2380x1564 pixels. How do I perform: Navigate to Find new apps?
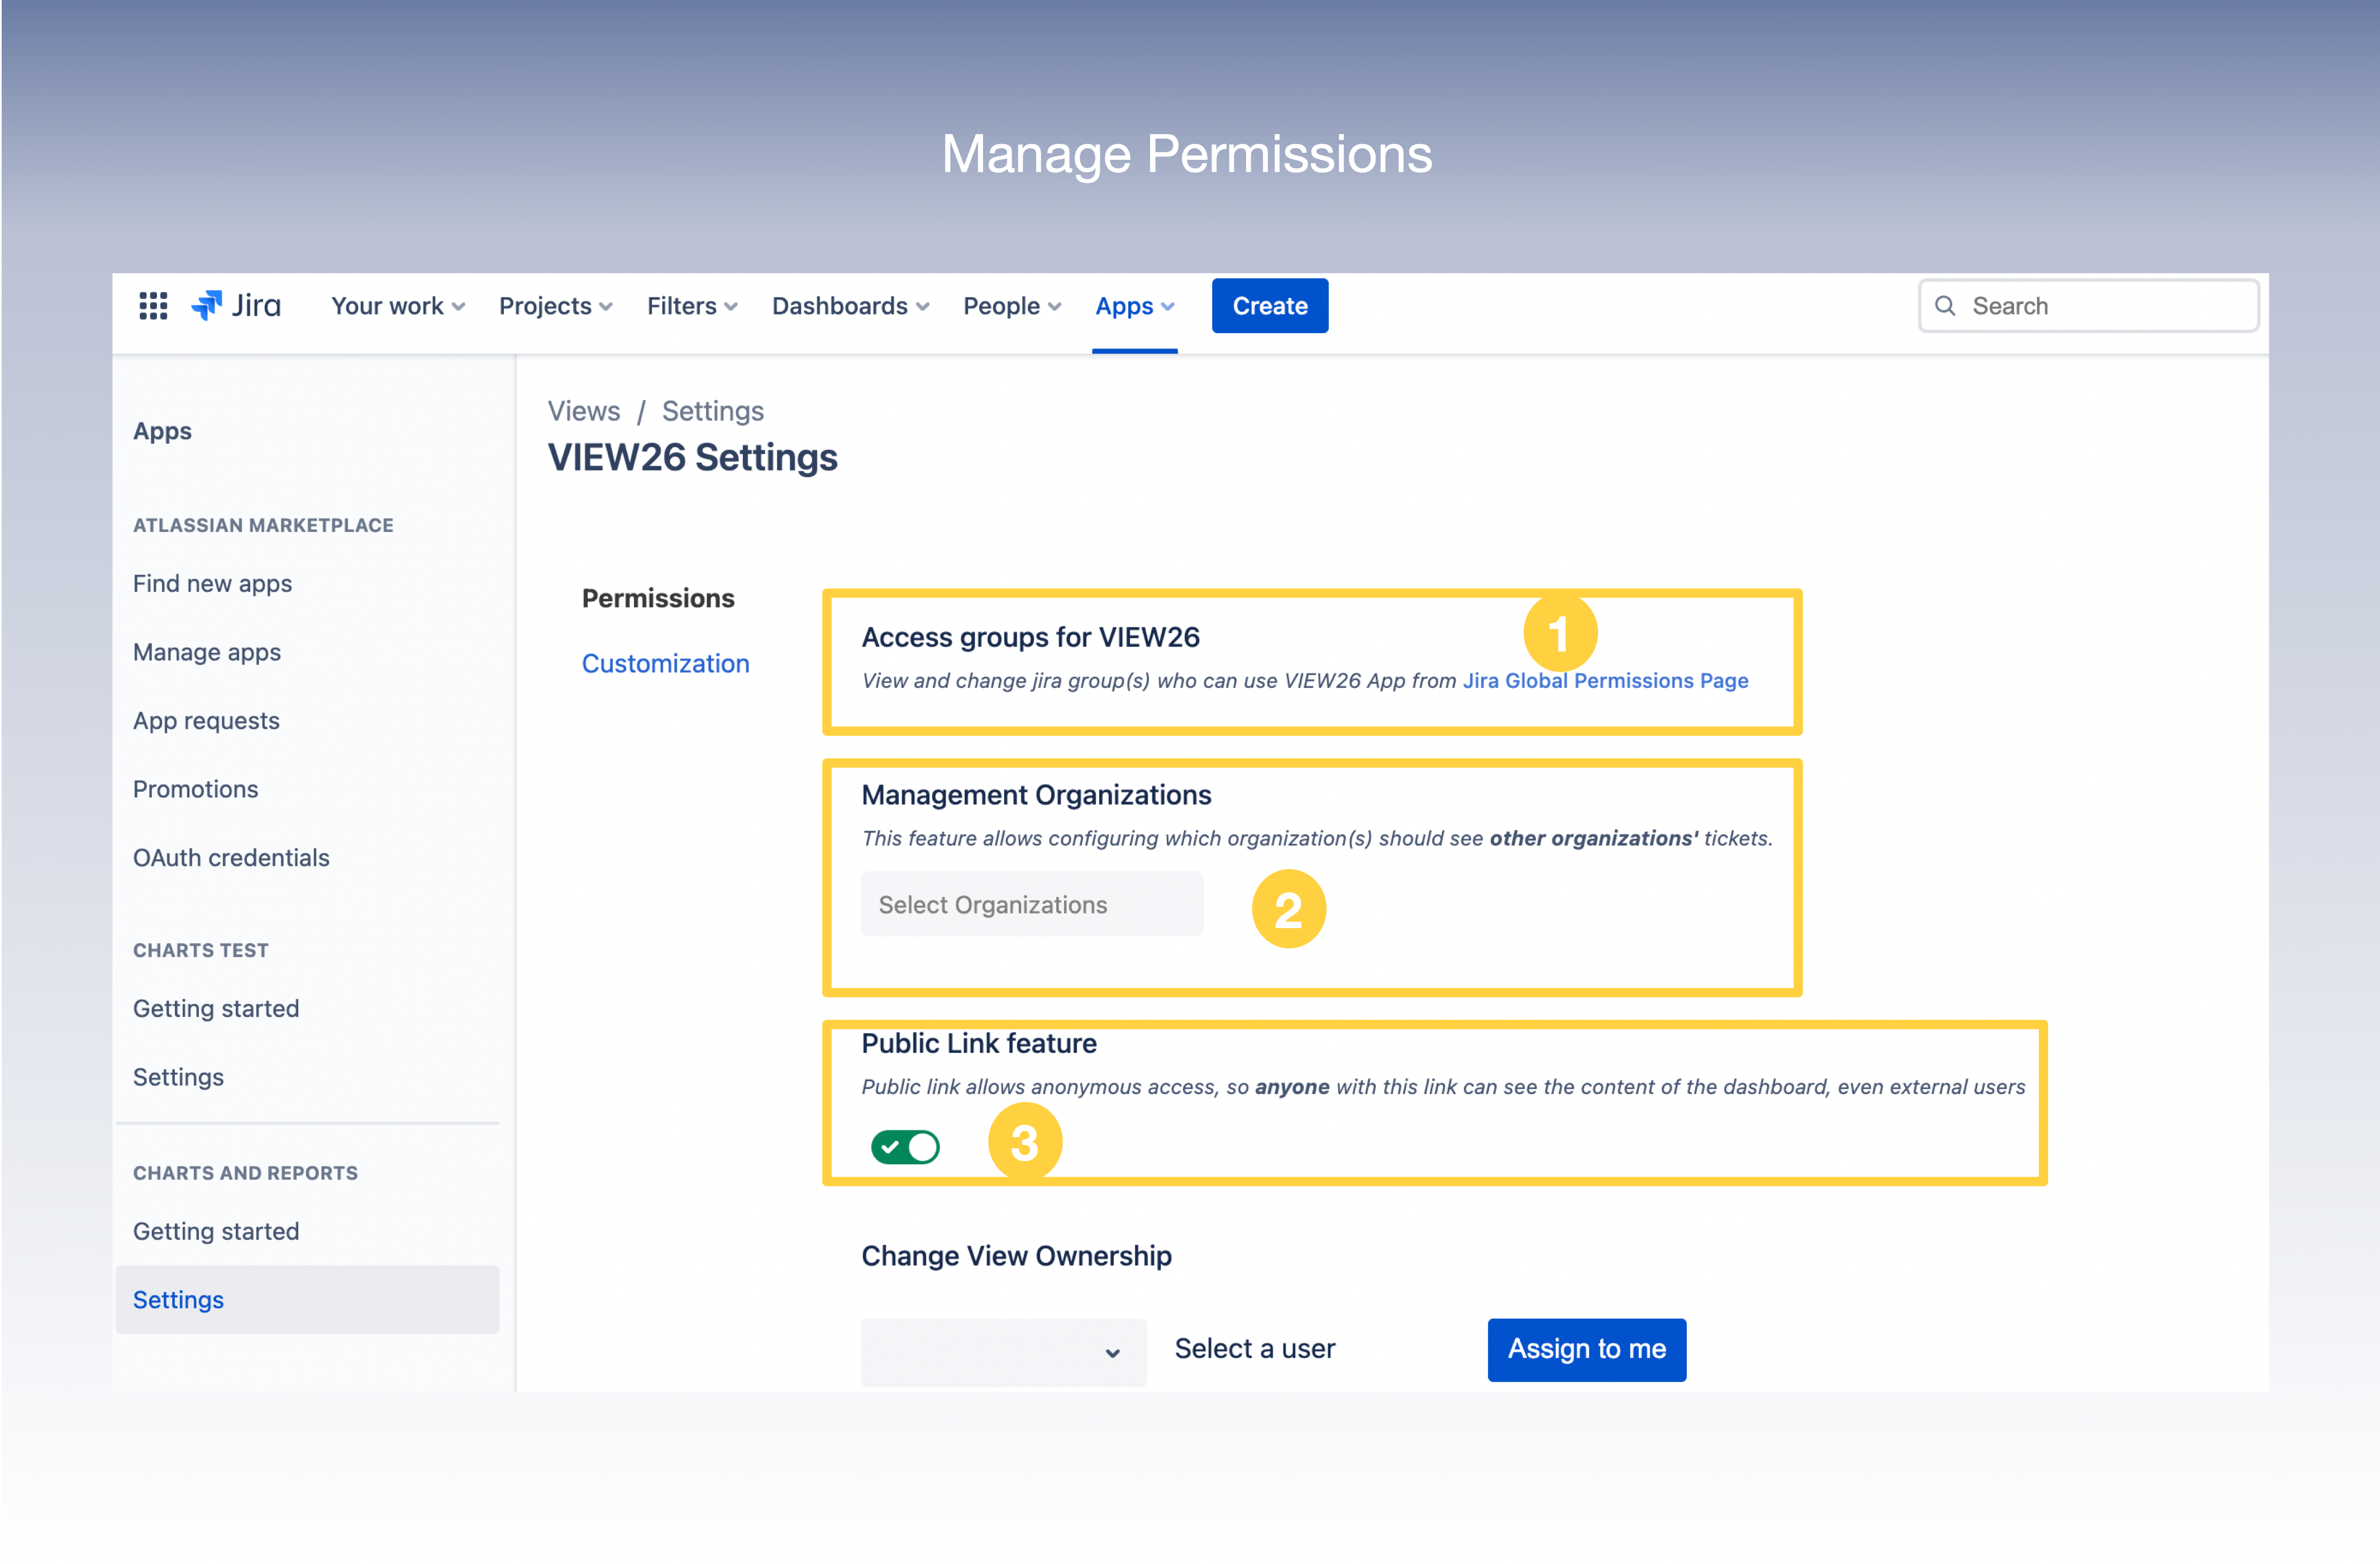[211, 583]
